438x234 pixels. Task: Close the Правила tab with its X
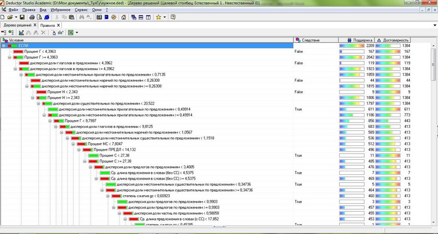click(x=58, y=25)
